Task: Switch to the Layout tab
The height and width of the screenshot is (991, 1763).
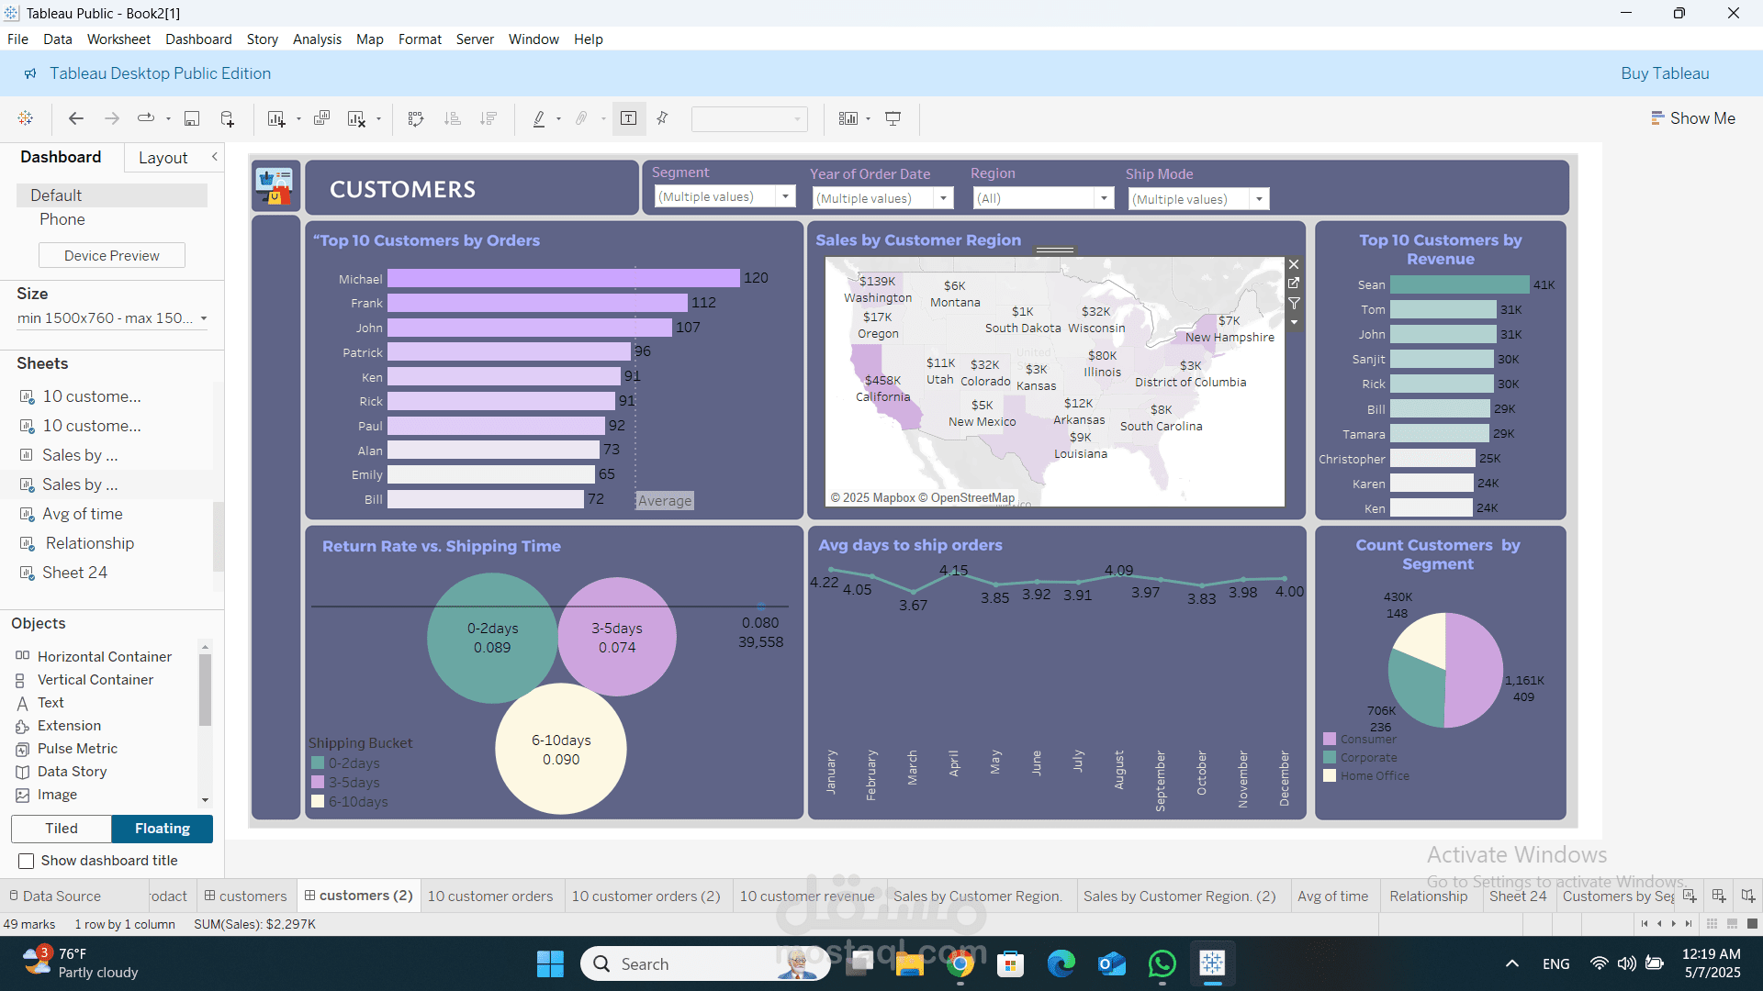Action: tap(163, 158)
